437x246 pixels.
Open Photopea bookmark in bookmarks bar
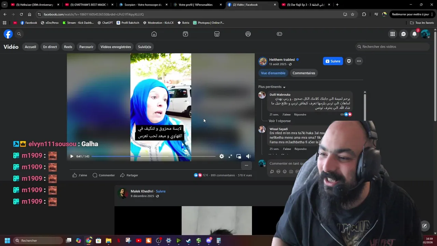click(209, 23)
